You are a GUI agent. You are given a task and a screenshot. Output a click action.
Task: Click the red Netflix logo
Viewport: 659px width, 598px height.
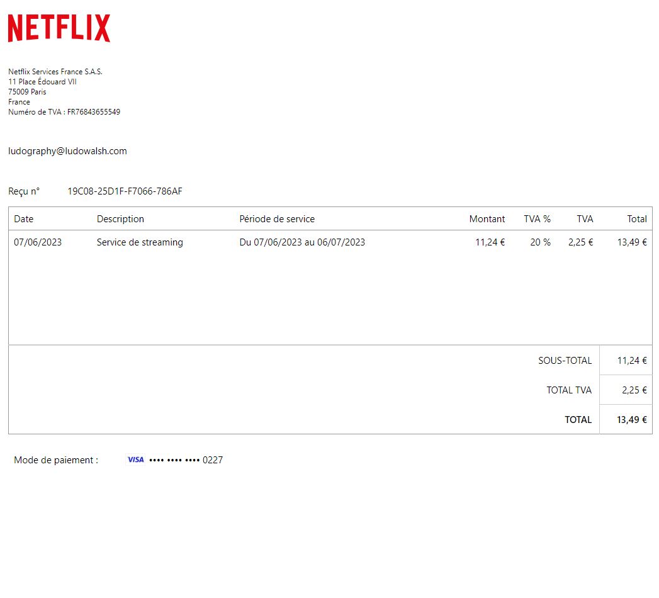pos(59,28)
